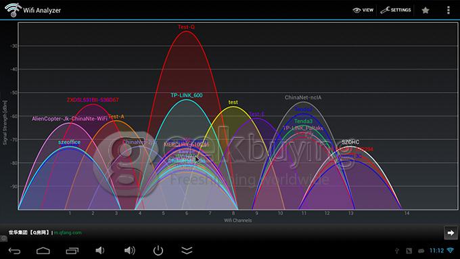Select the Test-A network label

(x=116, y=116)
